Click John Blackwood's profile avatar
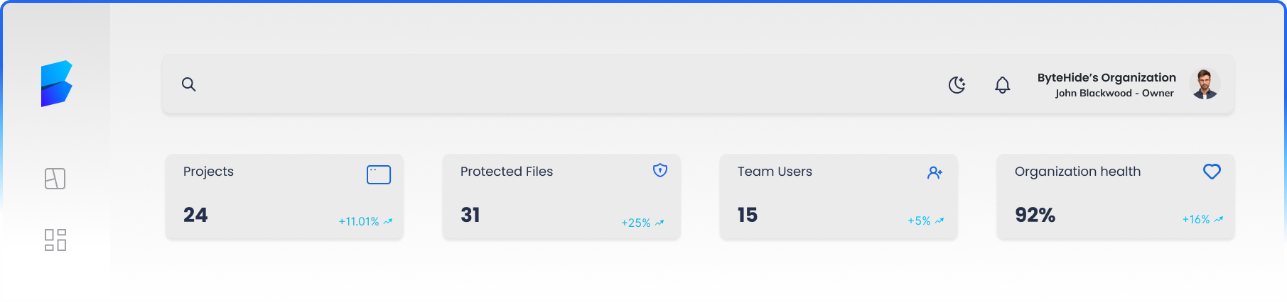The height and width of the screenshot is (302, 1287). (x=1205, y=84)
